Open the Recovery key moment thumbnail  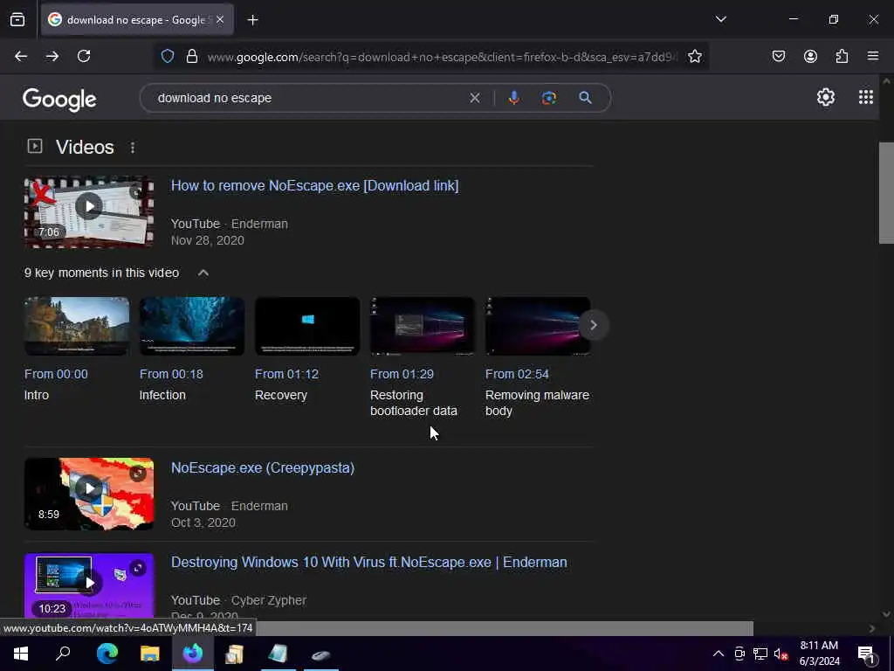point(307,326)
